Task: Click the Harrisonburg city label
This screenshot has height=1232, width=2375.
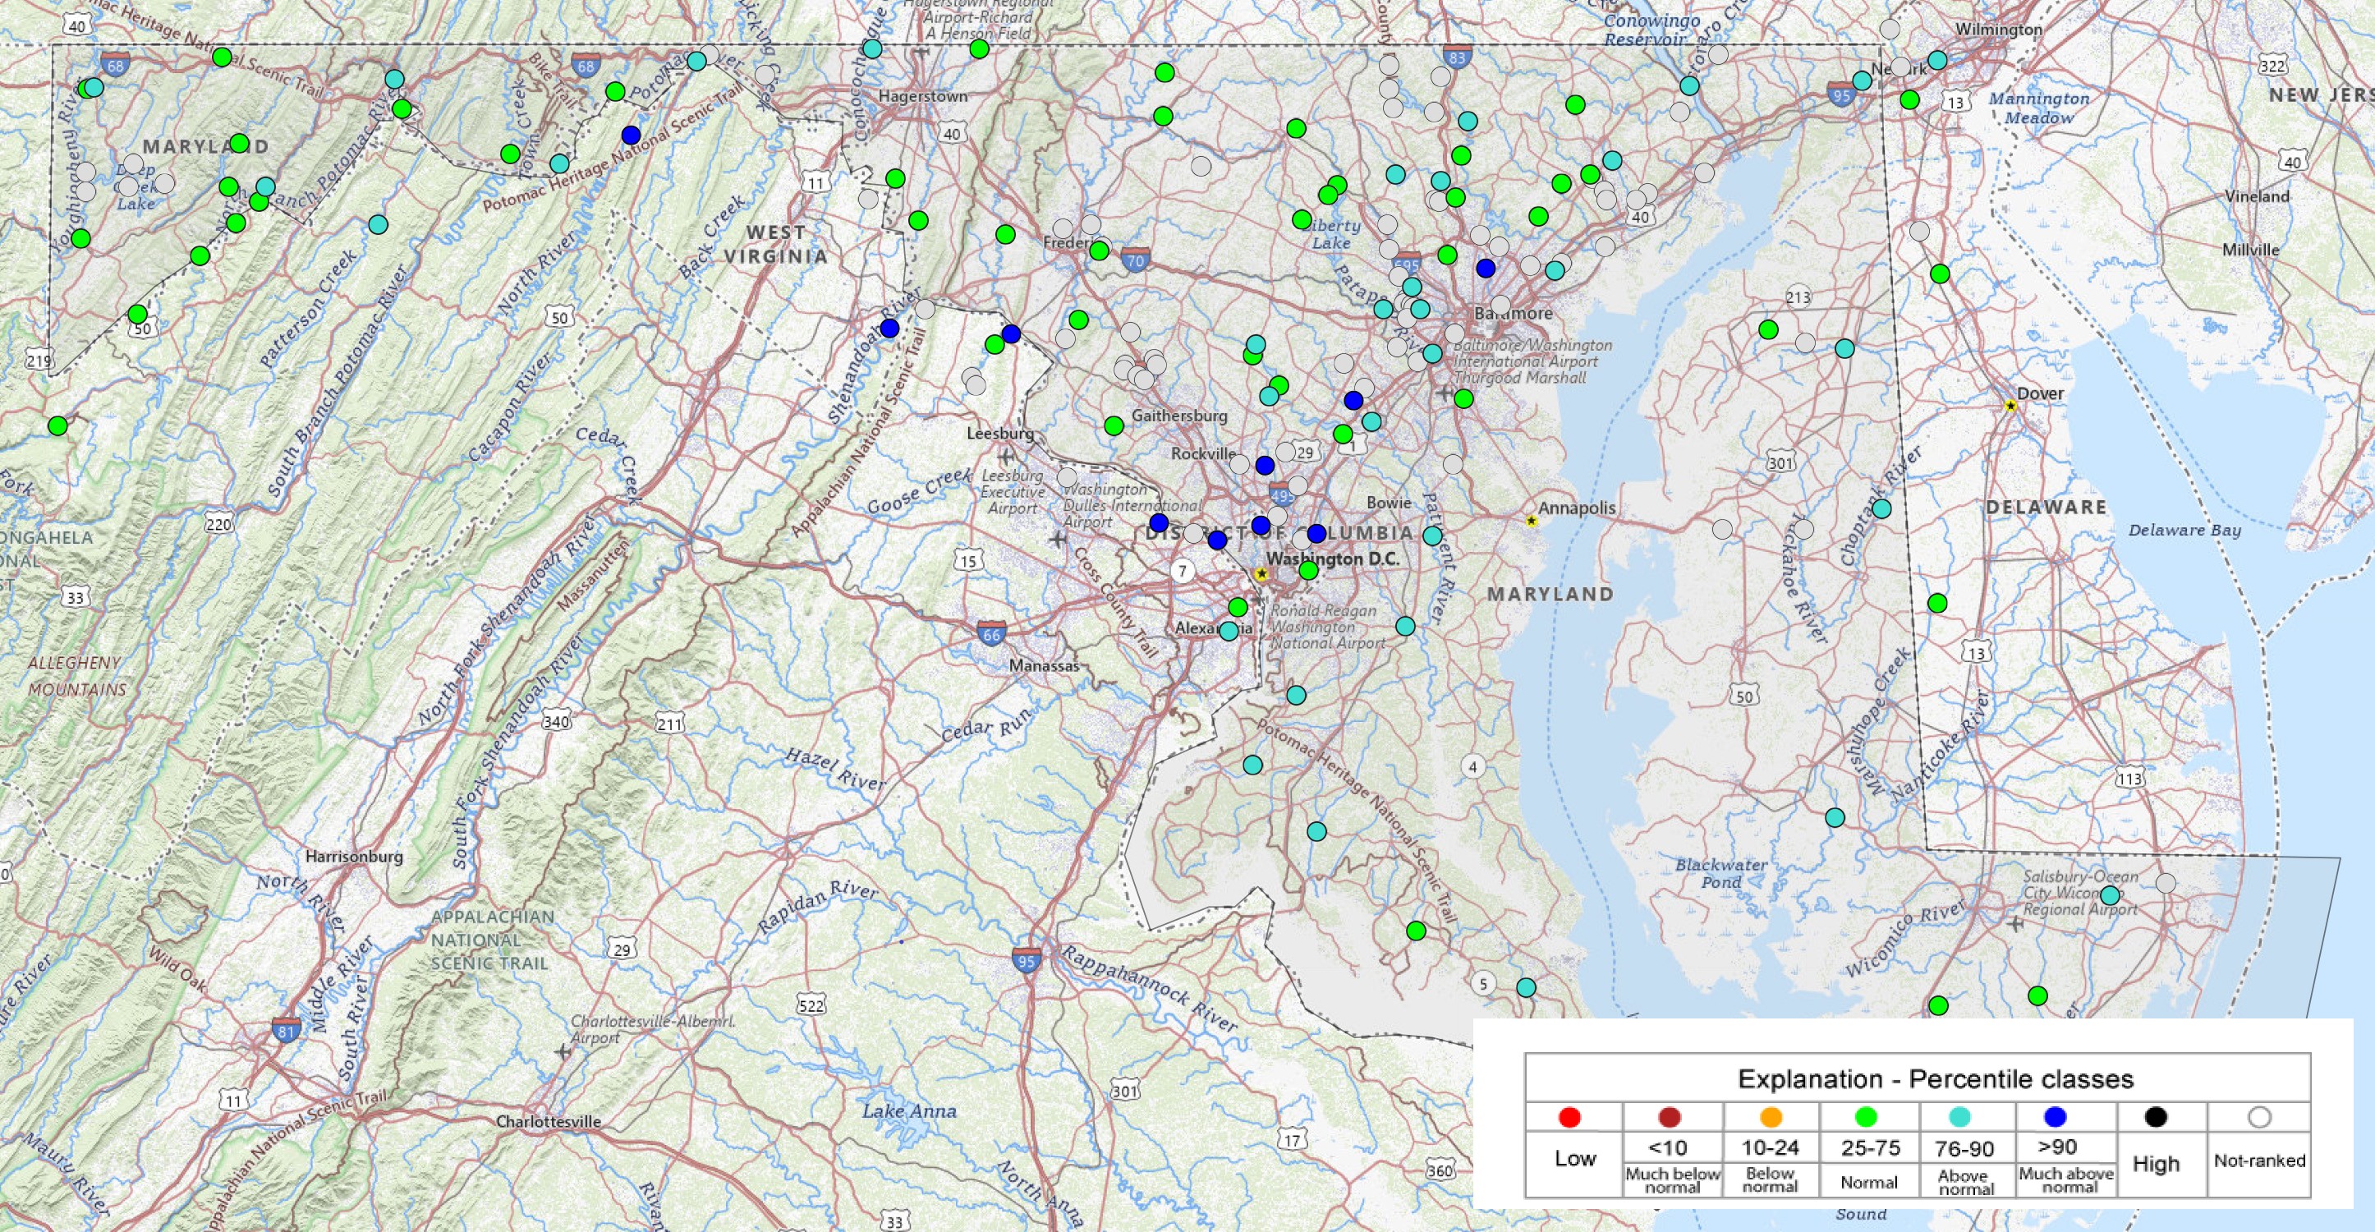Action: tap(354, 857)
